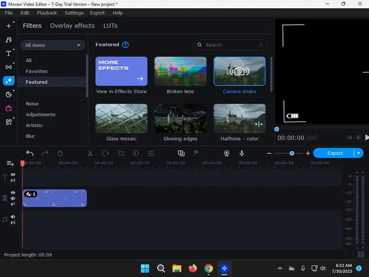369x277 pixels.
Task: Record voice-over with the microphone icon
Action: [x=242, y=153]
